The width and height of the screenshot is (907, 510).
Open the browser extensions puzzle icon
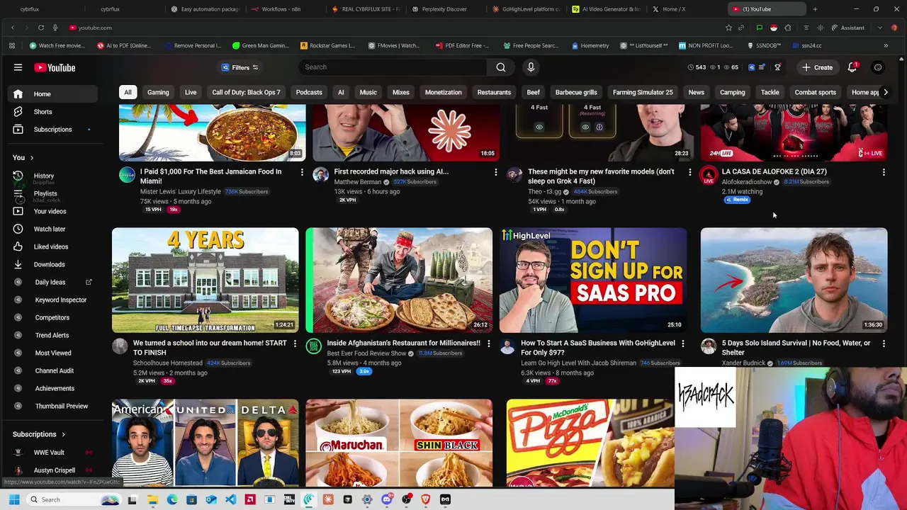point(789,28)
